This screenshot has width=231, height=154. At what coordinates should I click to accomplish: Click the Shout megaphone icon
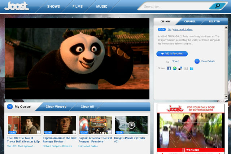pyautogui.click(x=167, y=61)
